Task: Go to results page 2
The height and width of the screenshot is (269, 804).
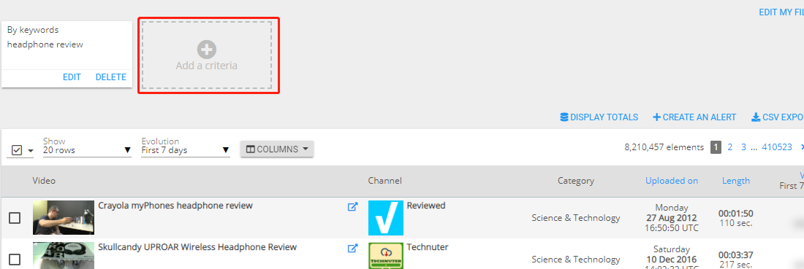Action: click(730, 147)
